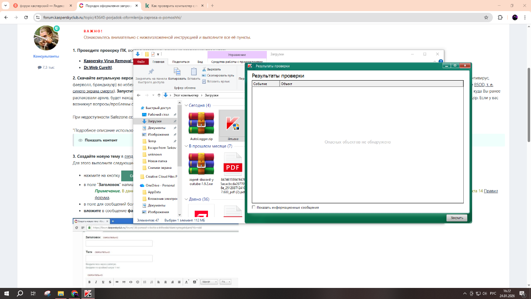Click the Paste icon in the ribbon

pyautogui.click(x=193, y=72)
